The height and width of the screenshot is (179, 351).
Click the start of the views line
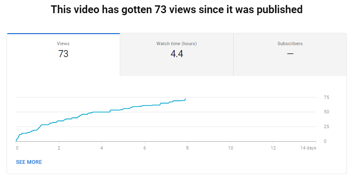point(16,140)
